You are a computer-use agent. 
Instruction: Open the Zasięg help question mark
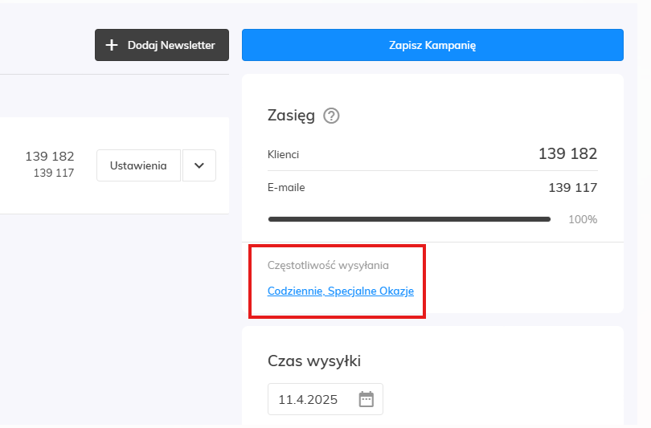(x=331, y=116)
